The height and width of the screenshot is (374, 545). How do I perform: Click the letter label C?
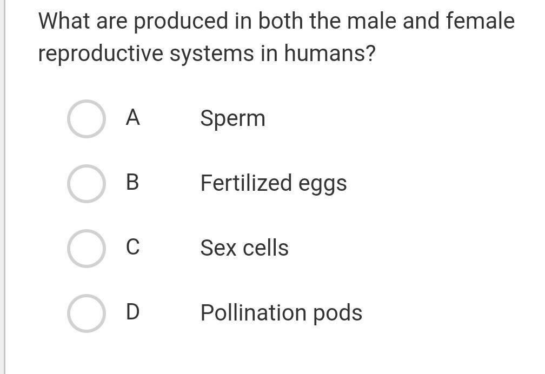pyautogui.click(x=132, y=247)
